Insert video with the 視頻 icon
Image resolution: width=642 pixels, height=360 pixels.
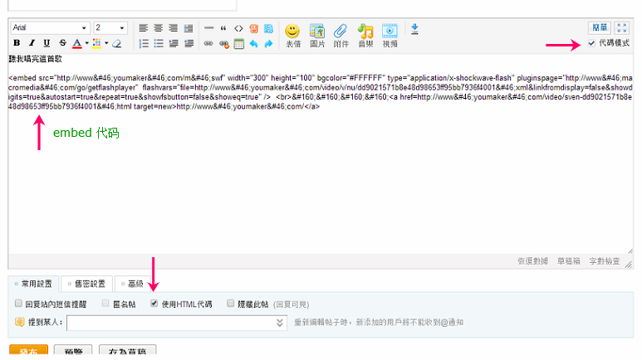pos(390,34)
